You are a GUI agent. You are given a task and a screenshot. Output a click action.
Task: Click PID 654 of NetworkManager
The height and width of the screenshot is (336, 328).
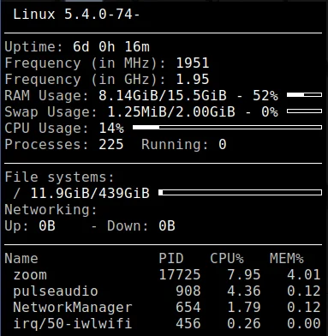[188, 308]
